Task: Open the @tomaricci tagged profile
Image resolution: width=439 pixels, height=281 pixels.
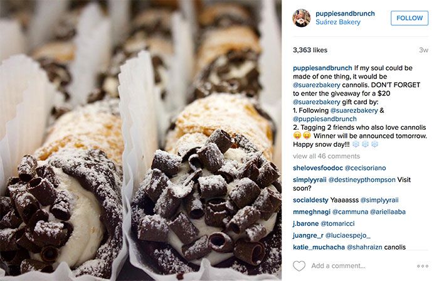Action: (337, 224)
